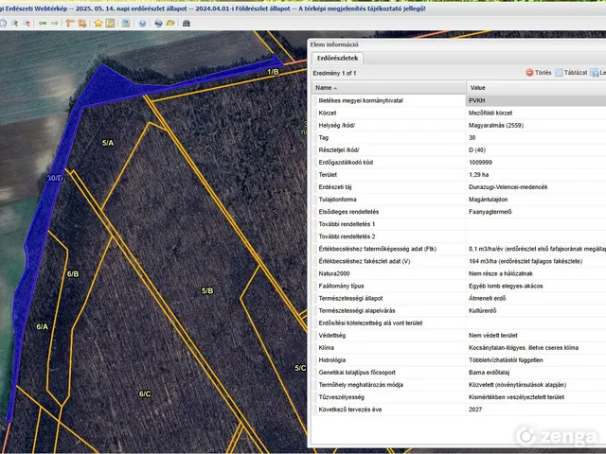Image resolution: width=606 pixels, height=454 pixels.
Task: Click the yellow star bookmark icon
Action: (98, 23)
